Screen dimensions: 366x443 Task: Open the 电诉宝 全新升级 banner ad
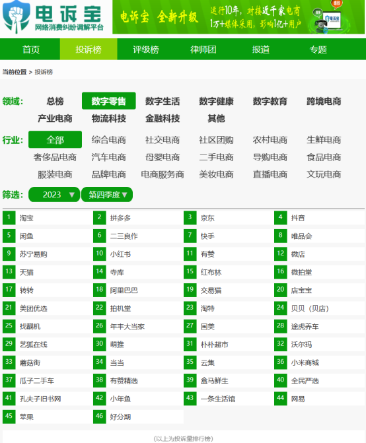tap(238, 17)
